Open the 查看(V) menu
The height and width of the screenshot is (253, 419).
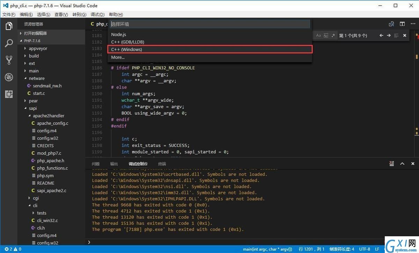pyautogui.click(x=61, y=14)
